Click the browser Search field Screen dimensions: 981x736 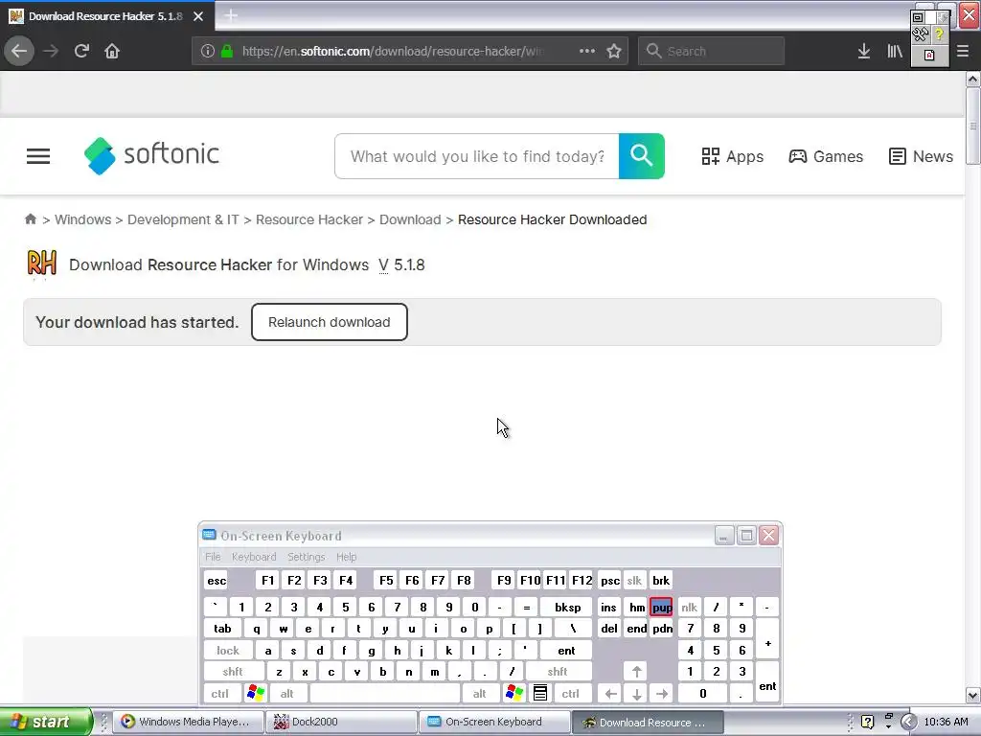click(x=712, y=51)
